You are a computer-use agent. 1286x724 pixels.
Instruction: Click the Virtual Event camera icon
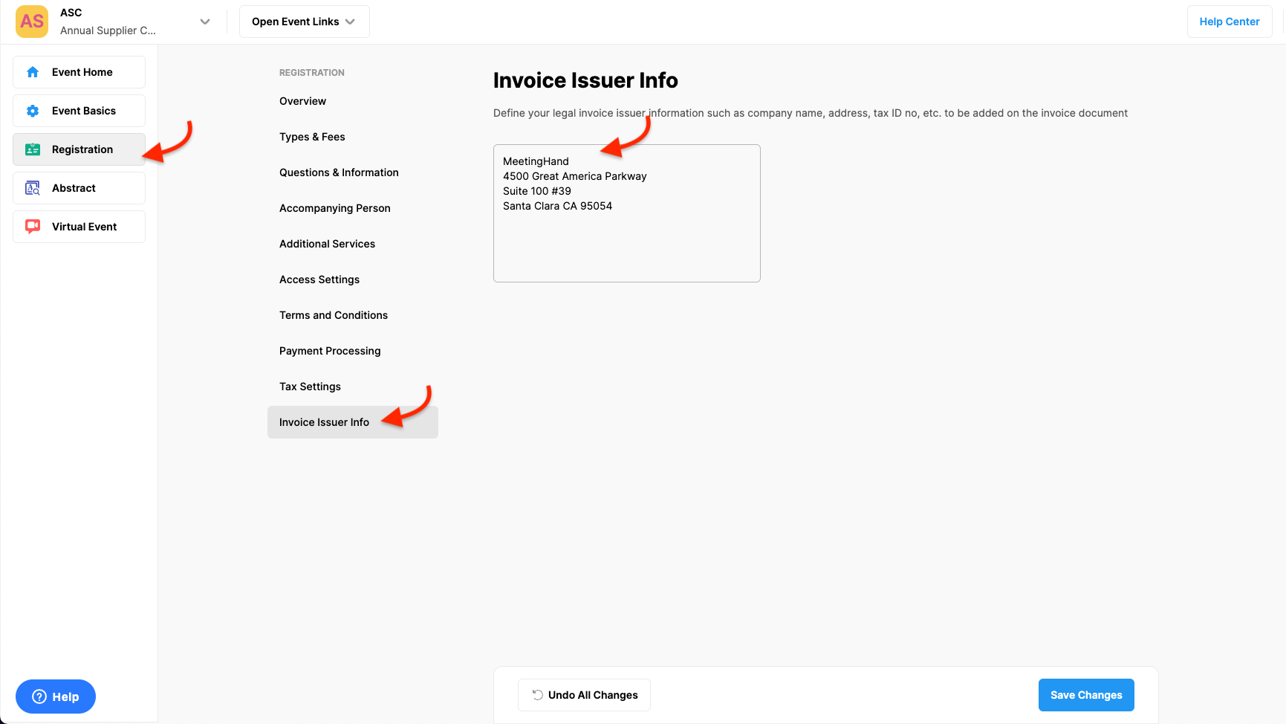click(33, 227)
